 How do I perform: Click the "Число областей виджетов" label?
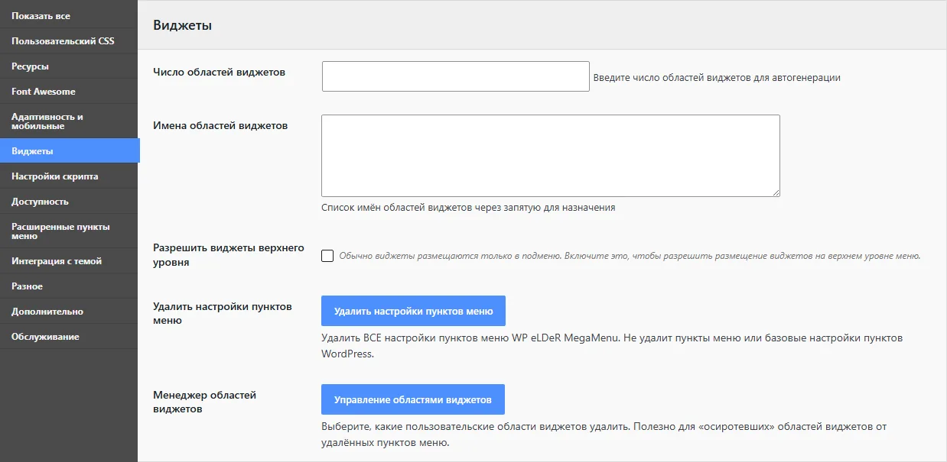point(219,72)
